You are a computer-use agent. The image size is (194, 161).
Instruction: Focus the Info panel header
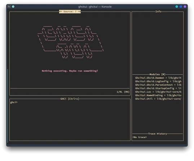(x=158, y=12)
